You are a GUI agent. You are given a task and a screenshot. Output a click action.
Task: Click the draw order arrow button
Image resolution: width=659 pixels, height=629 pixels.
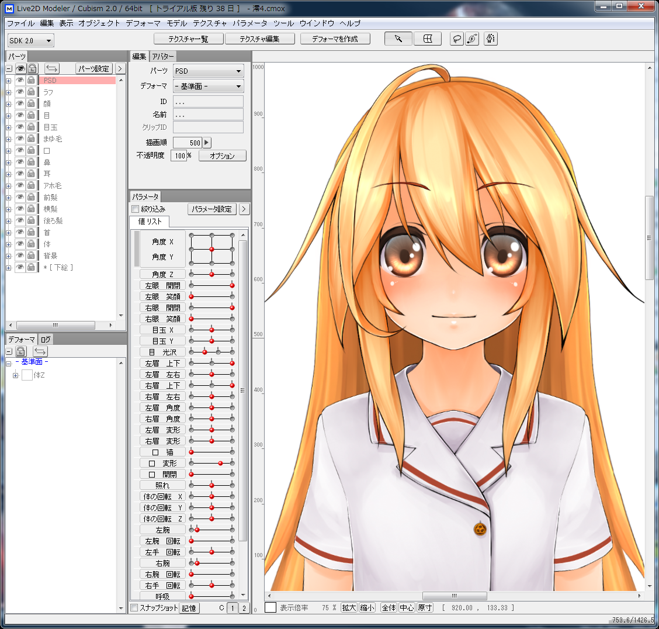(206, 143)
